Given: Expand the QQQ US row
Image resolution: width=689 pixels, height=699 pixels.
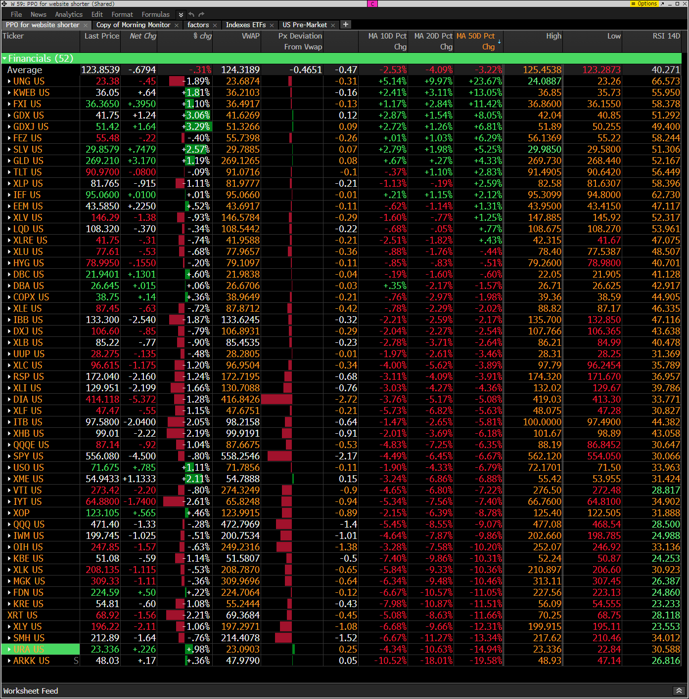Looking at the screenshot, I should pos(9,524).
